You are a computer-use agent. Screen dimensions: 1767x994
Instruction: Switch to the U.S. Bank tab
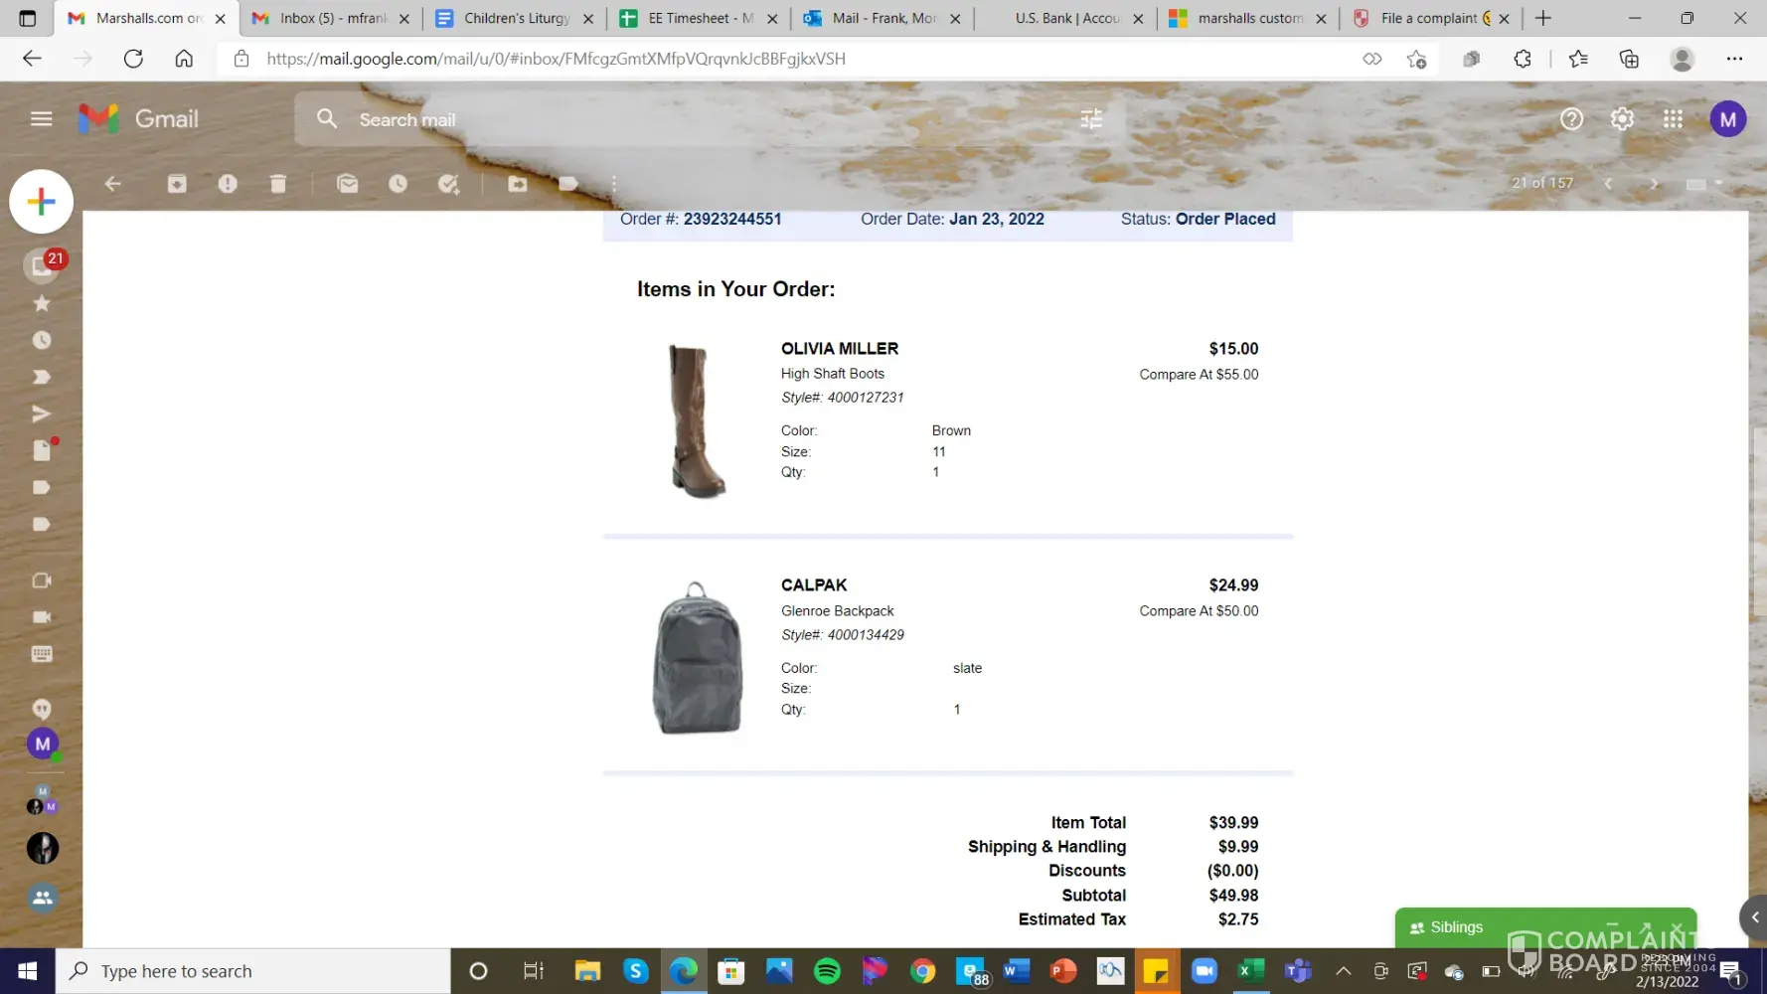point(1065,18)
